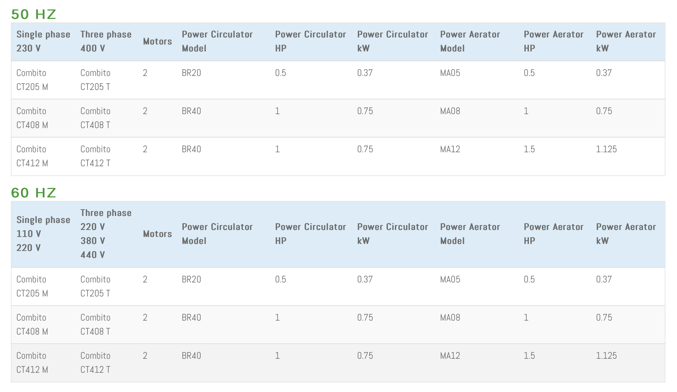The image size is (677, 392).
Task: Click MA08 aerator model in 60 HZ table
Action: coord(450,317)
